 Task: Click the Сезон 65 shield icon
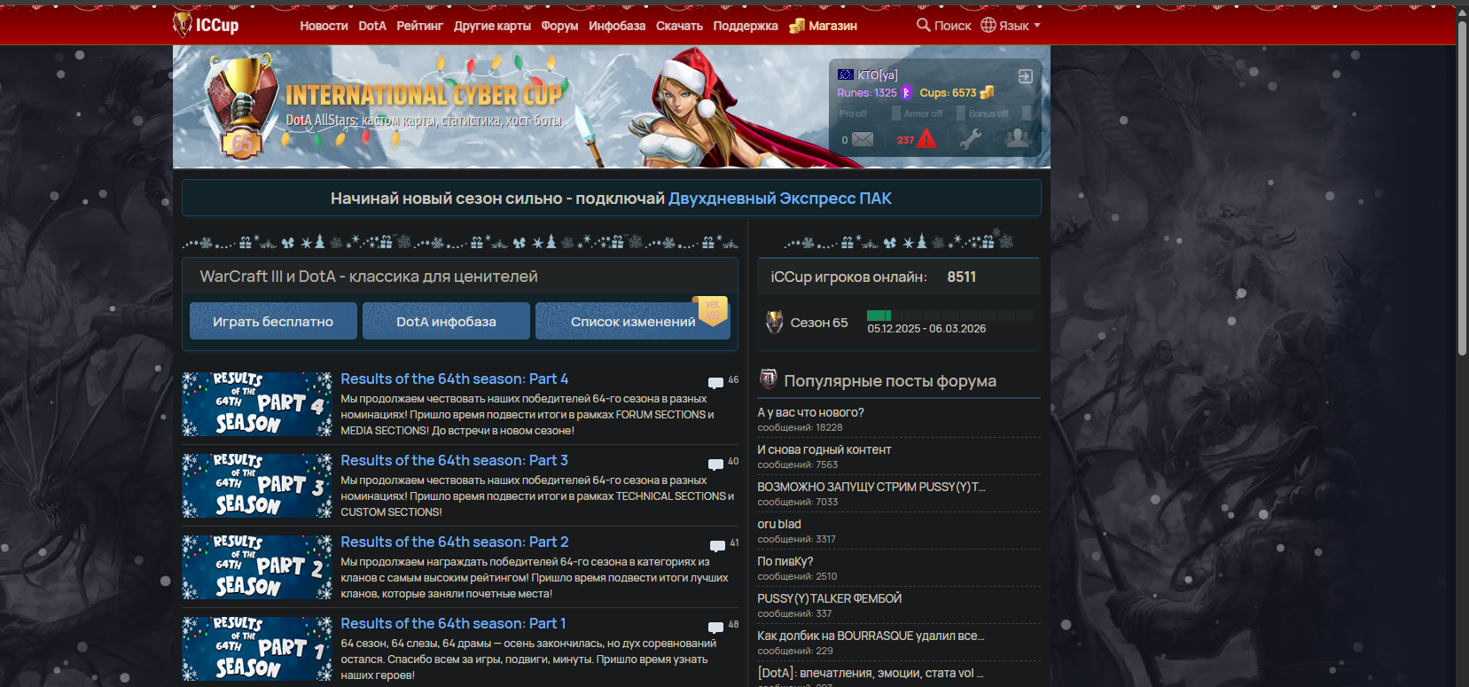point(775,322)
